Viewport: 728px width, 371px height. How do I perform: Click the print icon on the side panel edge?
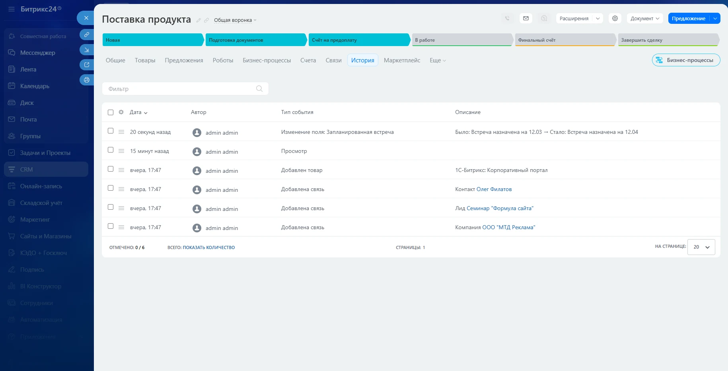[x=86, y=80]
